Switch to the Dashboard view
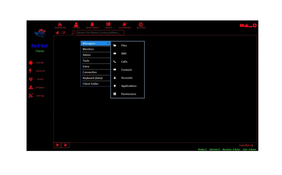Image resolution: width=282 pixels, height=175 pixels. (x=60, y=25)
